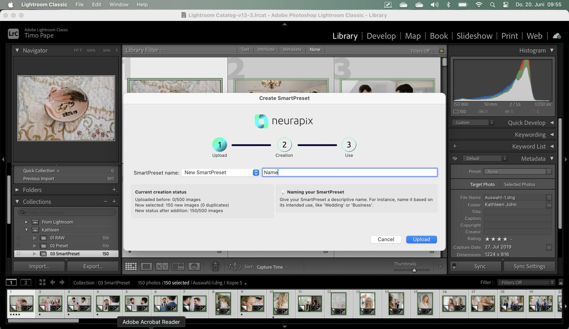Show main window display button 1
569x329 pixels.
click(x=11, y=282)
